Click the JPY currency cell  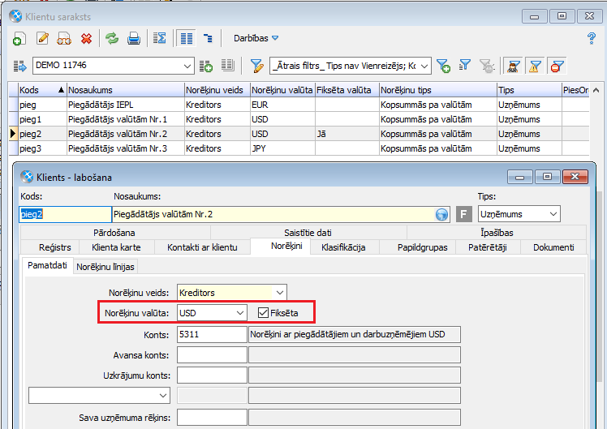[282, 148]
